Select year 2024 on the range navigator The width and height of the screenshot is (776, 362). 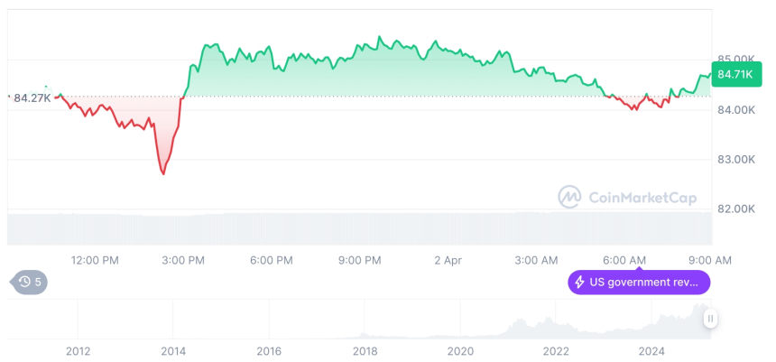tap(651, 351)
